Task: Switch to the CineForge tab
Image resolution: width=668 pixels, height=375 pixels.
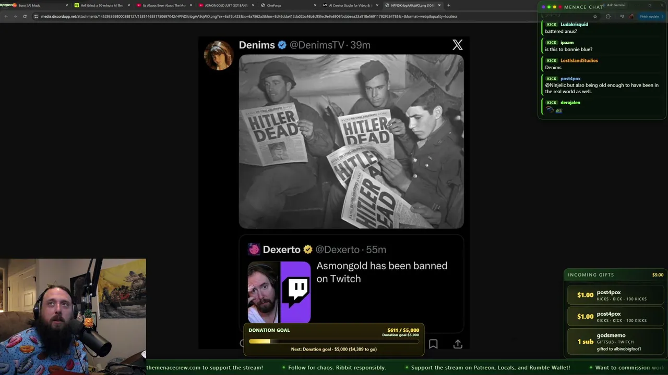Action: click(288, 5)
